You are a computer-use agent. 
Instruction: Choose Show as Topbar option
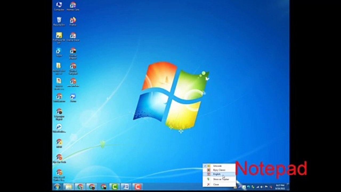click(219, 179)
